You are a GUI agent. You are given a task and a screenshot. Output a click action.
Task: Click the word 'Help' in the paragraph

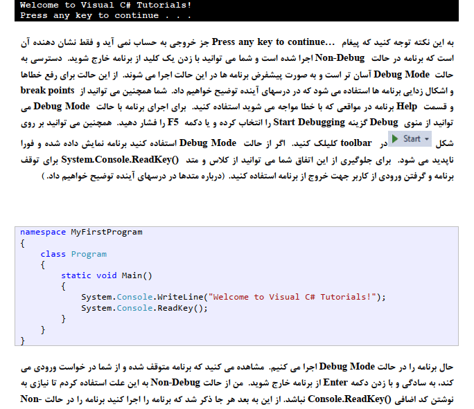407,107
